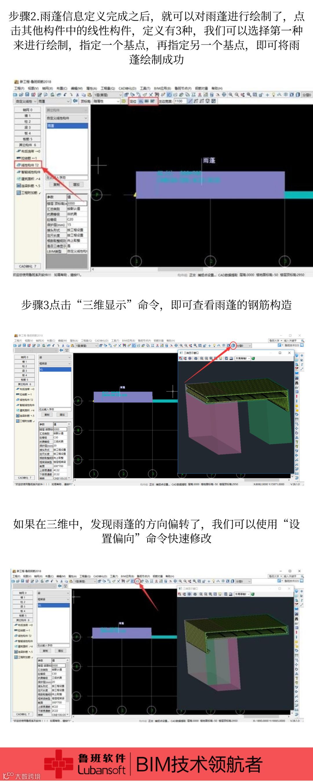Open 框架梁 dropdown in middle screenshot panel
The width and height of the screenshot is (313, 782).
(x=55, y=363)
